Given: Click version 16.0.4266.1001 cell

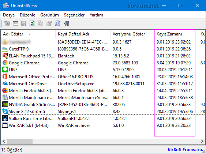Looking at the screenshot, I should [x=126, y=77].
